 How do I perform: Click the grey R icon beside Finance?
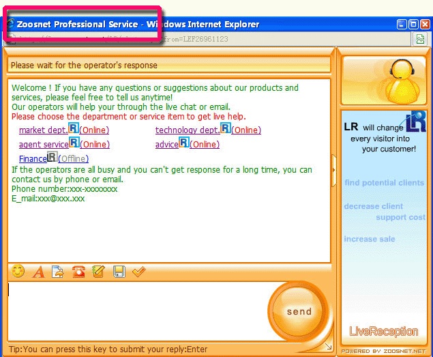click(x=53, y=157)
